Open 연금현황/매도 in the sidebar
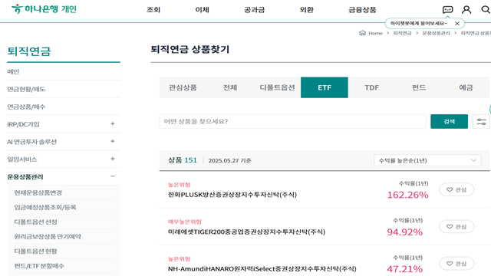 (26, 89)
